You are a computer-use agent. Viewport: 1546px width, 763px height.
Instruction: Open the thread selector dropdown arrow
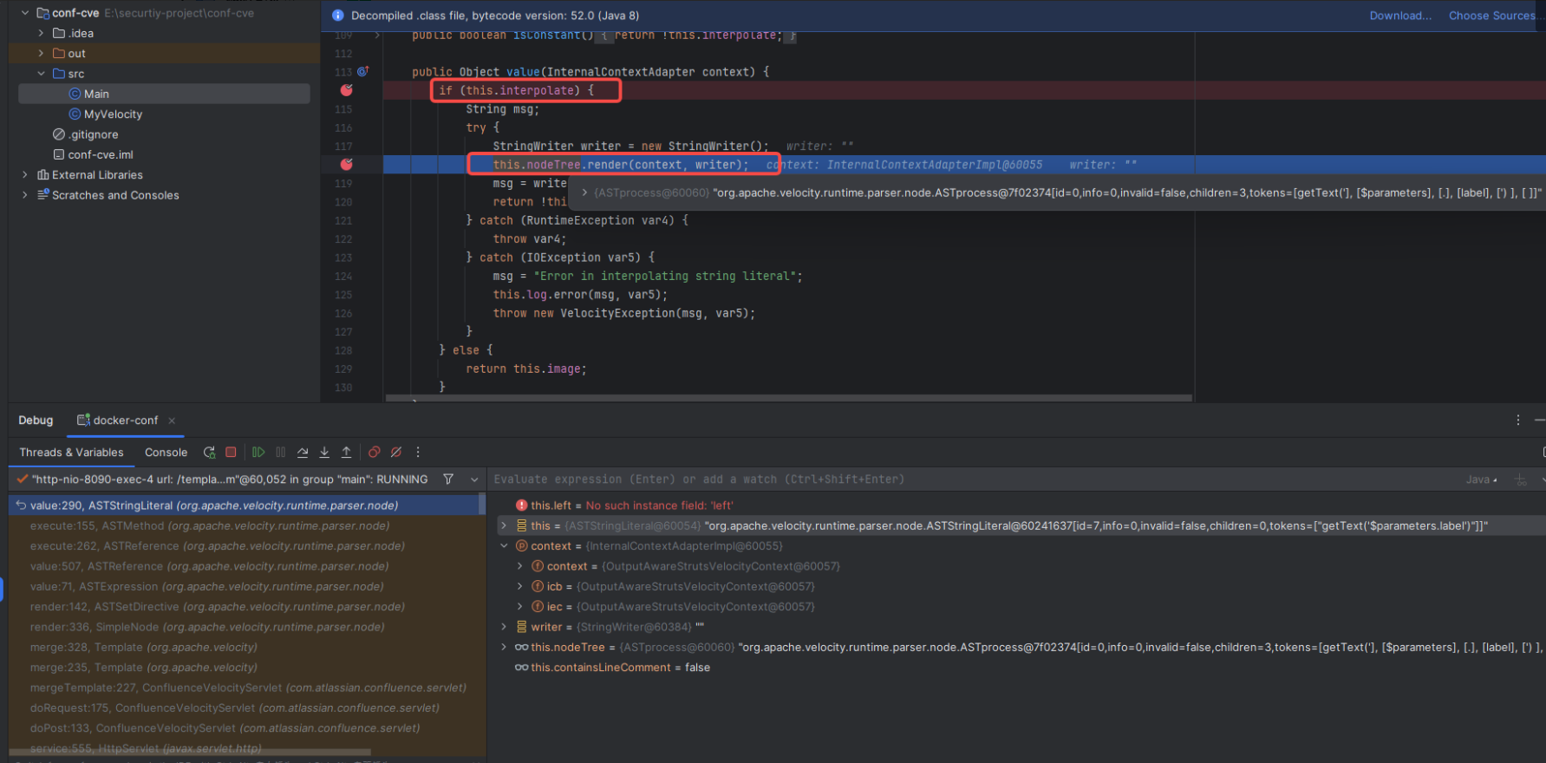coord(474,479)
